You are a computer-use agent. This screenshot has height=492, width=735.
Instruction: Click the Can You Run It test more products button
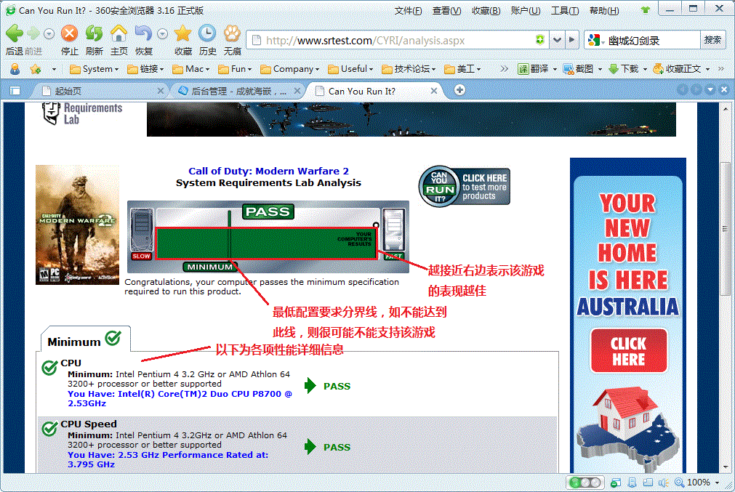pyautogui.click(x=464, y=187)
